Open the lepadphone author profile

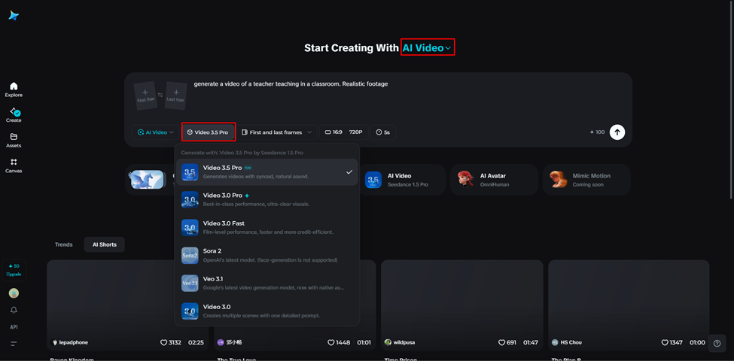click(x=69, y=343)
